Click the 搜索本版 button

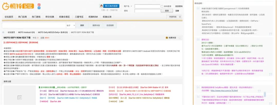point(96,25)
